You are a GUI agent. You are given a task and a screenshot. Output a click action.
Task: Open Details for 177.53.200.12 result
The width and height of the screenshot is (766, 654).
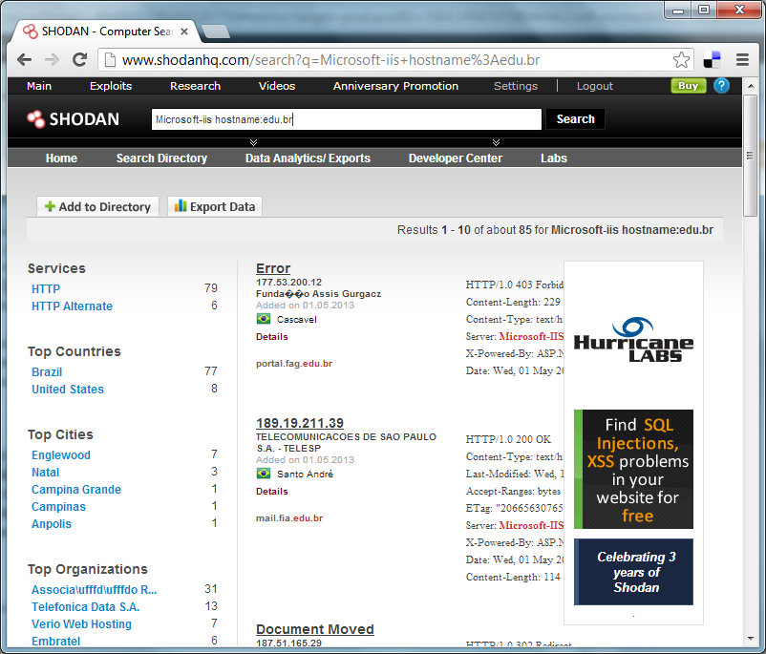[x=271, y=336]
